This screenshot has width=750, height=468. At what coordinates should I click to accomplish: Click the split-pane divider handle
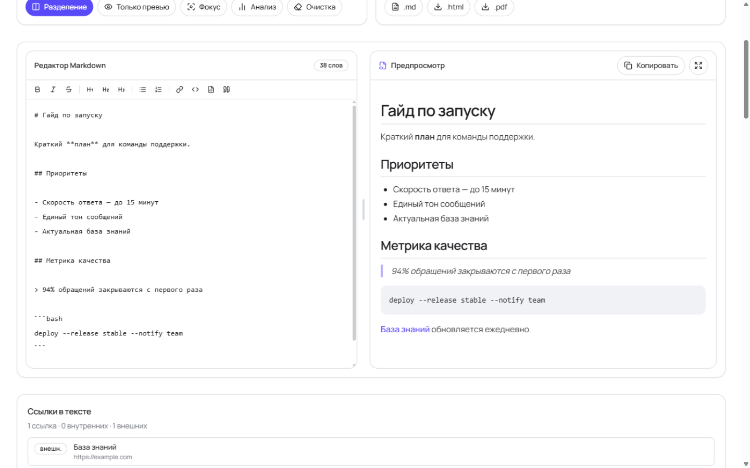[x=364, y=210]
